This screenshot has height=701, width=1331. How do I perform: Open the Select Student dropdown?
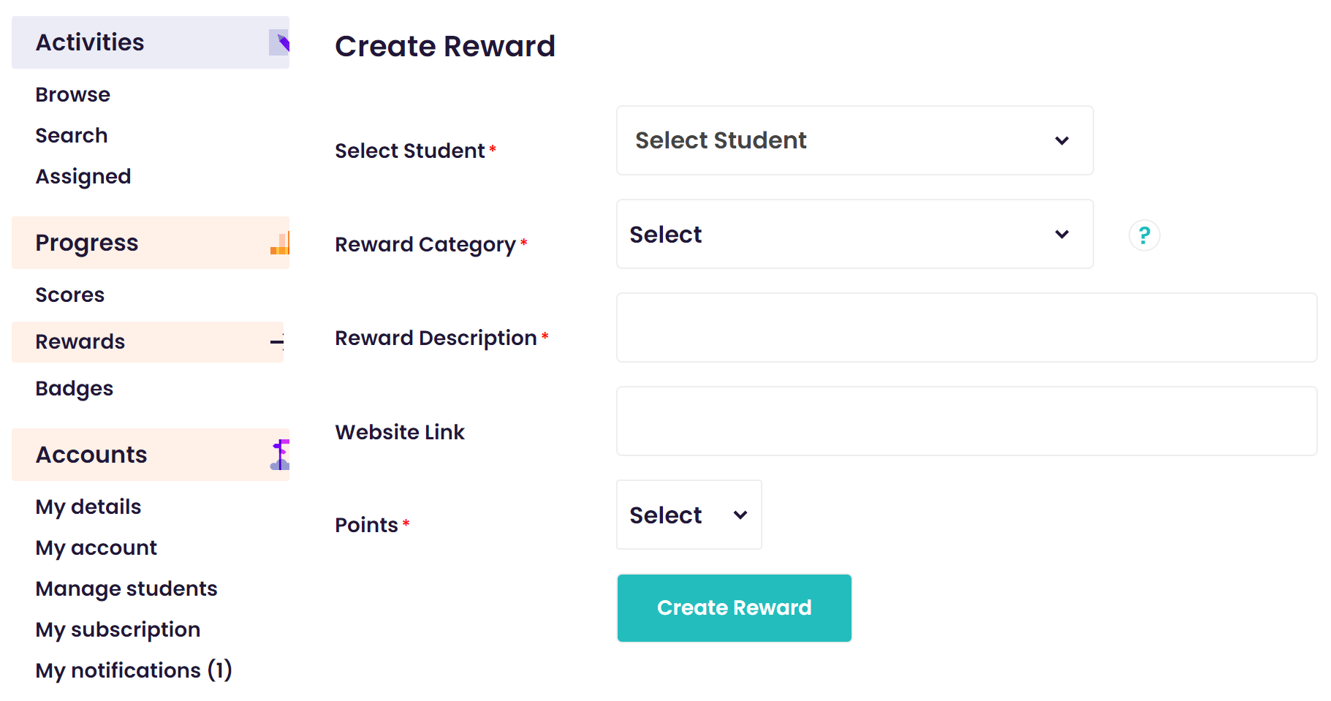(x=854, y=140)
